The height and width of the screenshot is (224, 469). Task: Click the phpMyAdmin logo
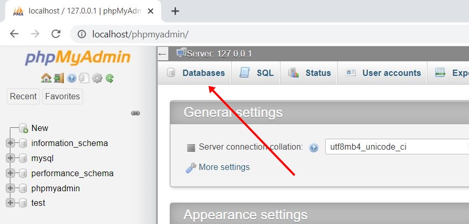click(78, 58)
